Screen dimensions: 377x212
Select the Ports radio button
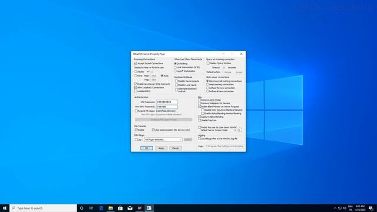(135, 76)
